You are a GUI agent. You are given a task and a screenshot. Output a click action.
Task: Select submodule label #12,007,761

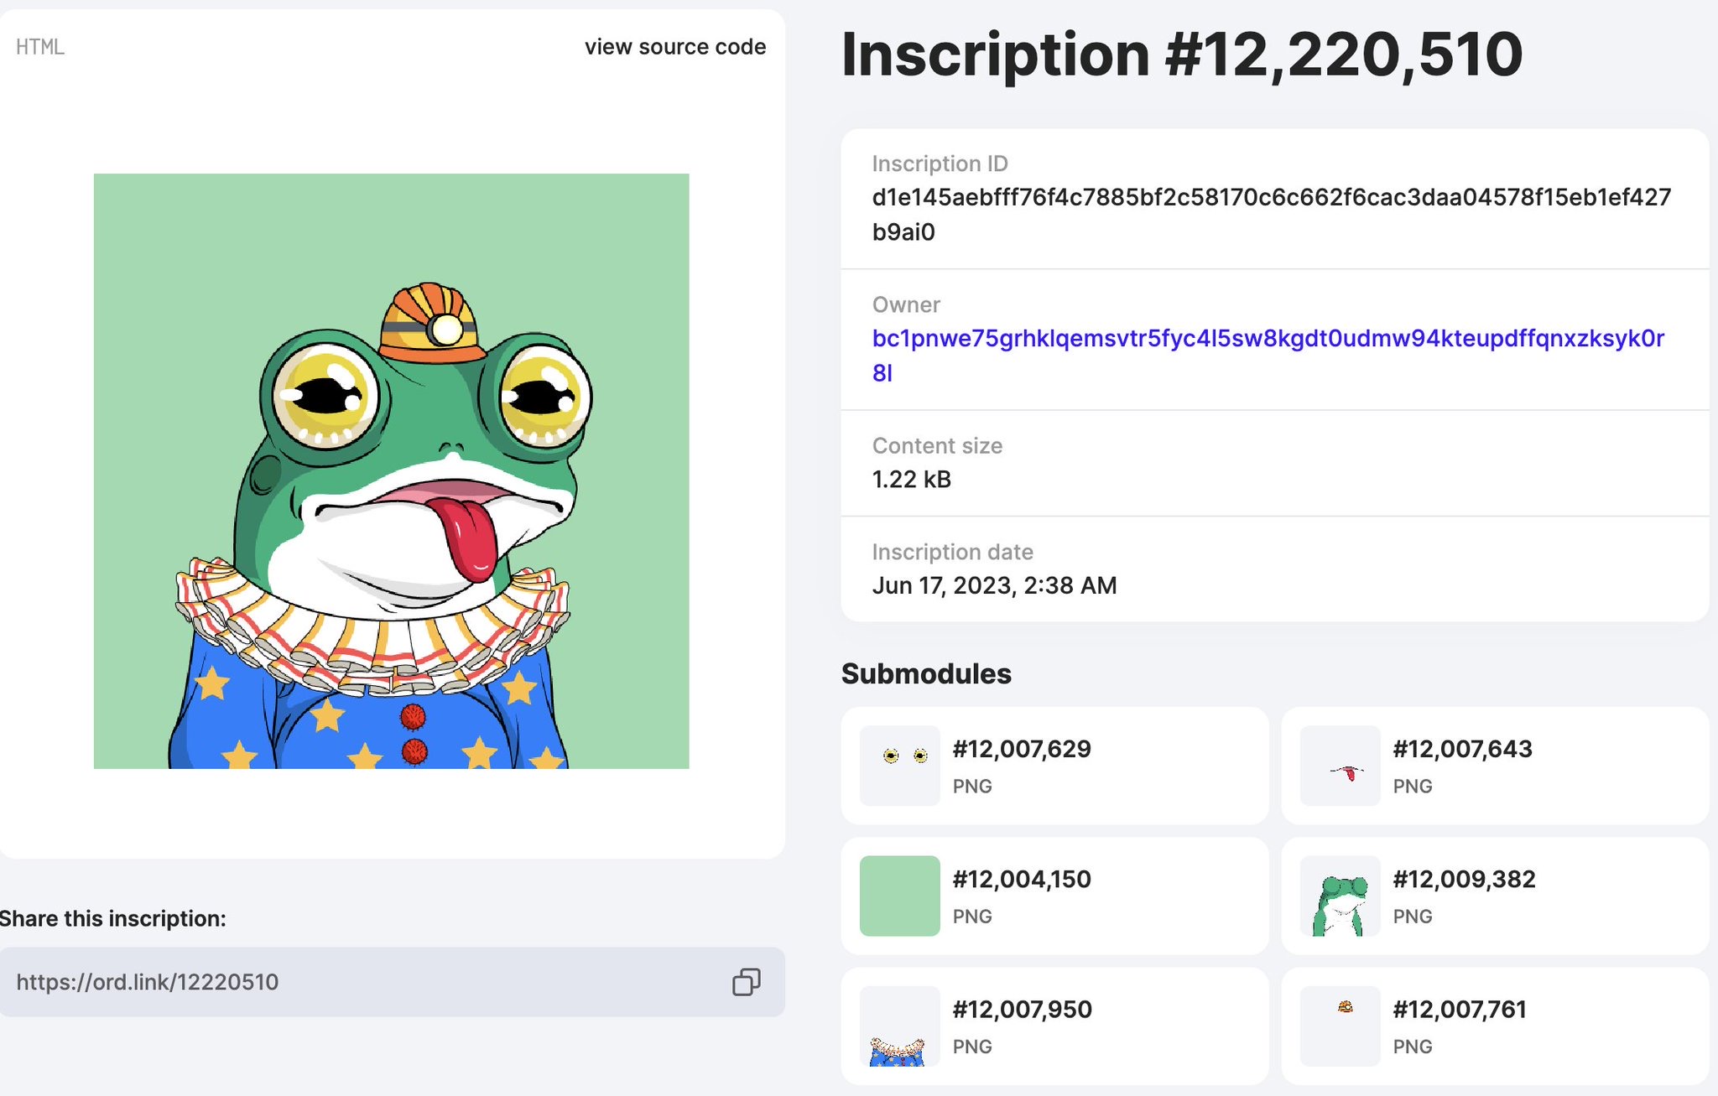tap(1460, 1009)
